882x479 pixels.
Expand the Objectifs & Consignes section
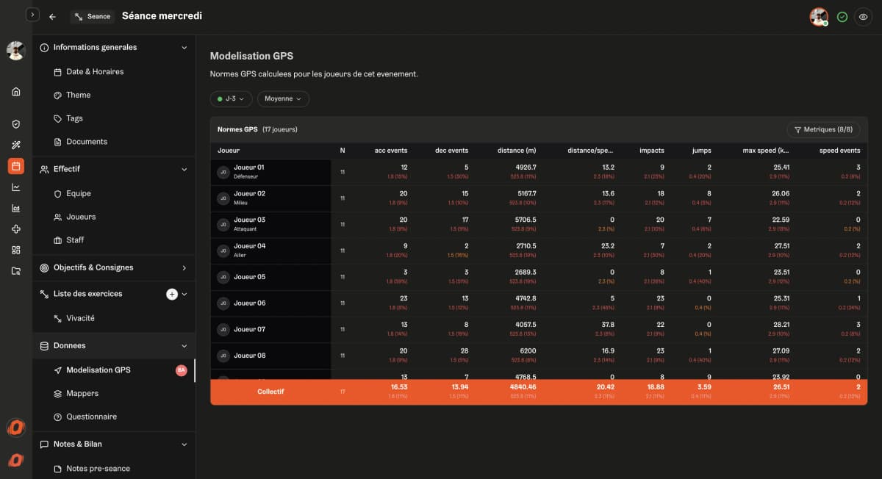pos(184,268)
